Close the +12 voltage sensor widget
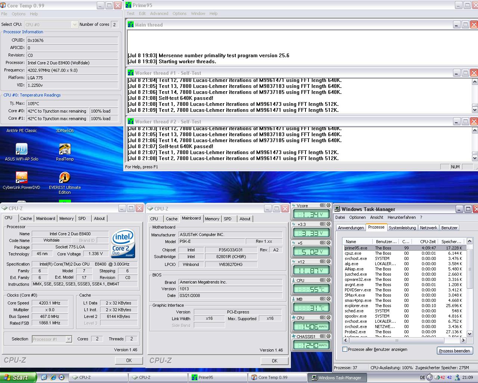 tap(328, 261)
